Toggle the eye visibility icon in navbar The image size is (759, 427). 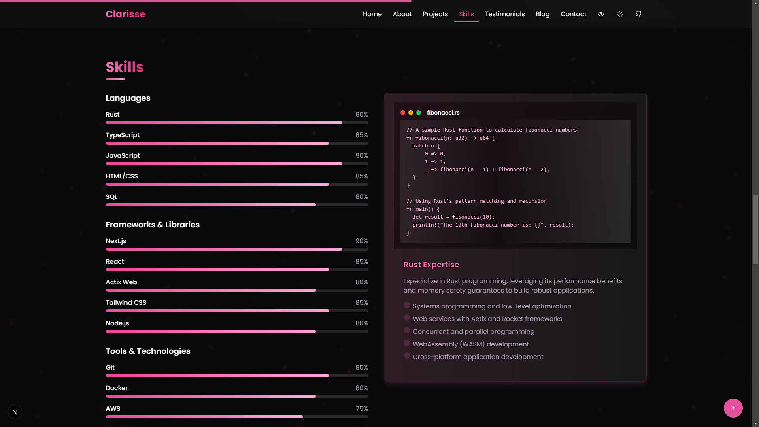[x=600, y=14]
